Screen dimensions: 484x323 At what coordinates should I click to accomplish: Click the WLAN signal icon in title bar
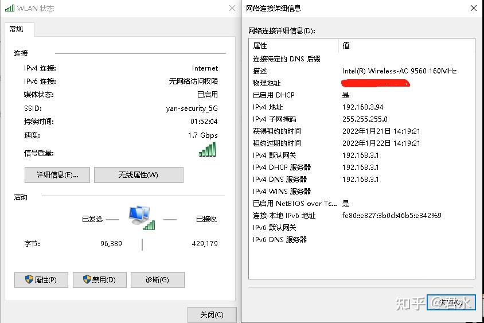tap(10, 8)
